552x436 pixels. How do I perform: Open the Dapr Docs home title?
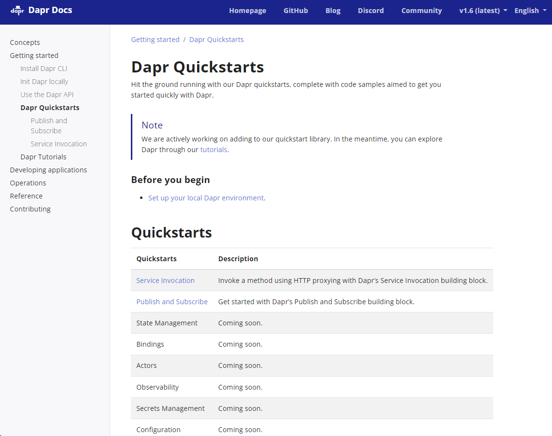point(50,10)
